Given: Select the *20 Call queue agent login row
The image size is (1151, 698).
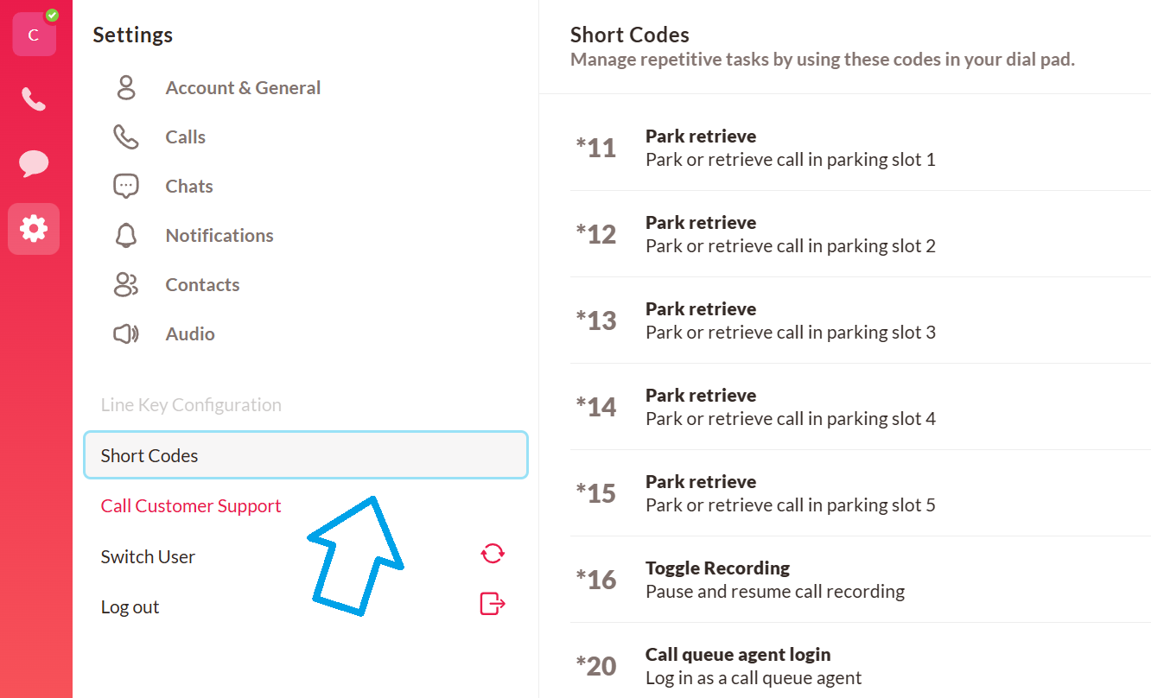Looking at the screenshot, I should (x=861, y=666).
